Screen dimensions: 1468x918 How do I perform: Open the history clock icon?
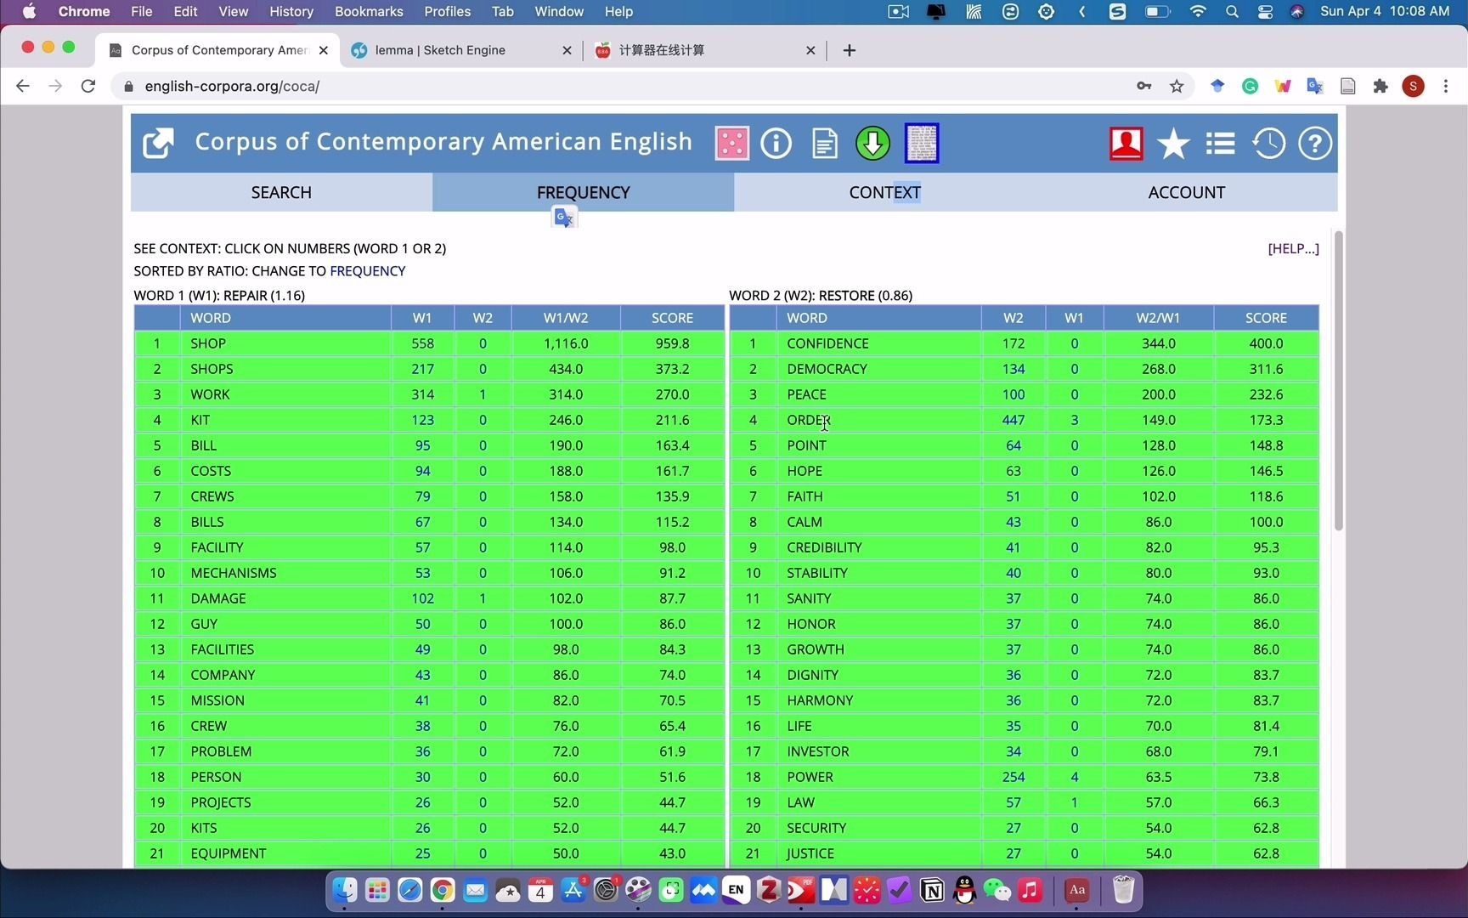coord(1268,143)
